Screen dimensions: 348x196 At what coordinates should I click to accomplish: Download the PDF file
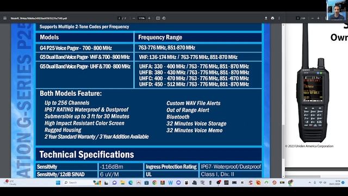266,18
